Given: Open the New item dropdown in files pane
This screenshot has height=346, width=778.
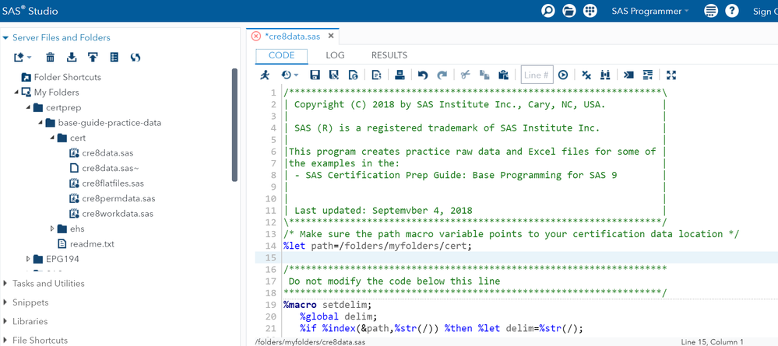Looking at the screenshot, I should (x=23, y=58).
